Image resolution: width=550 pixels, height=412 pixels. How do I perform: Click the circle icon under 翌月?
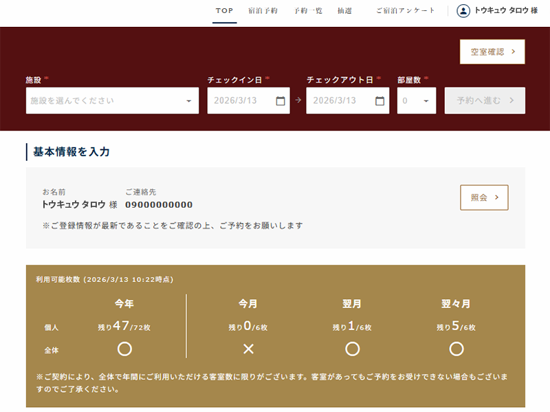[x=352, y=349]
